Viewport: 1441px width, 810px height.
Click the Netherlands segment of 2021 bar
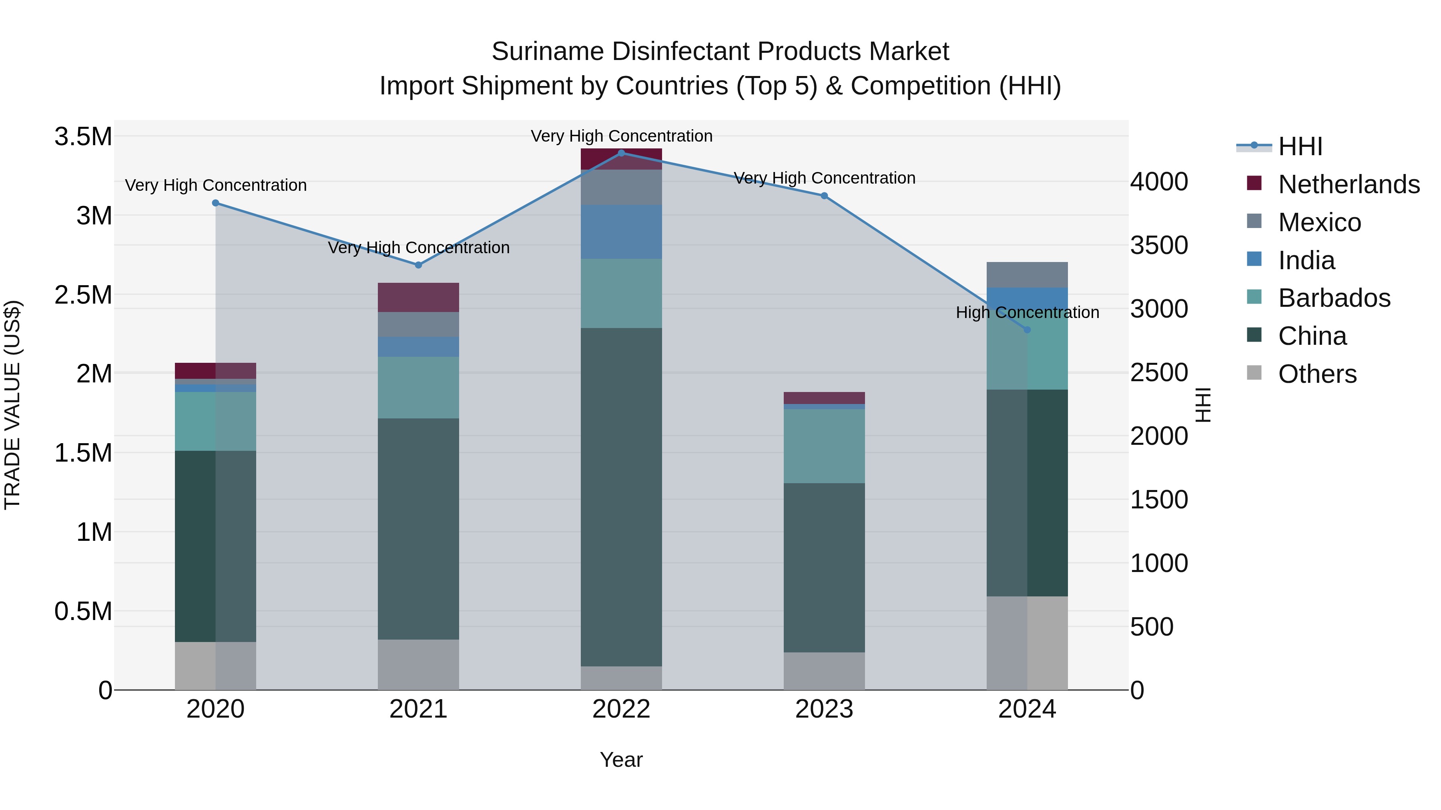[418, 297]
